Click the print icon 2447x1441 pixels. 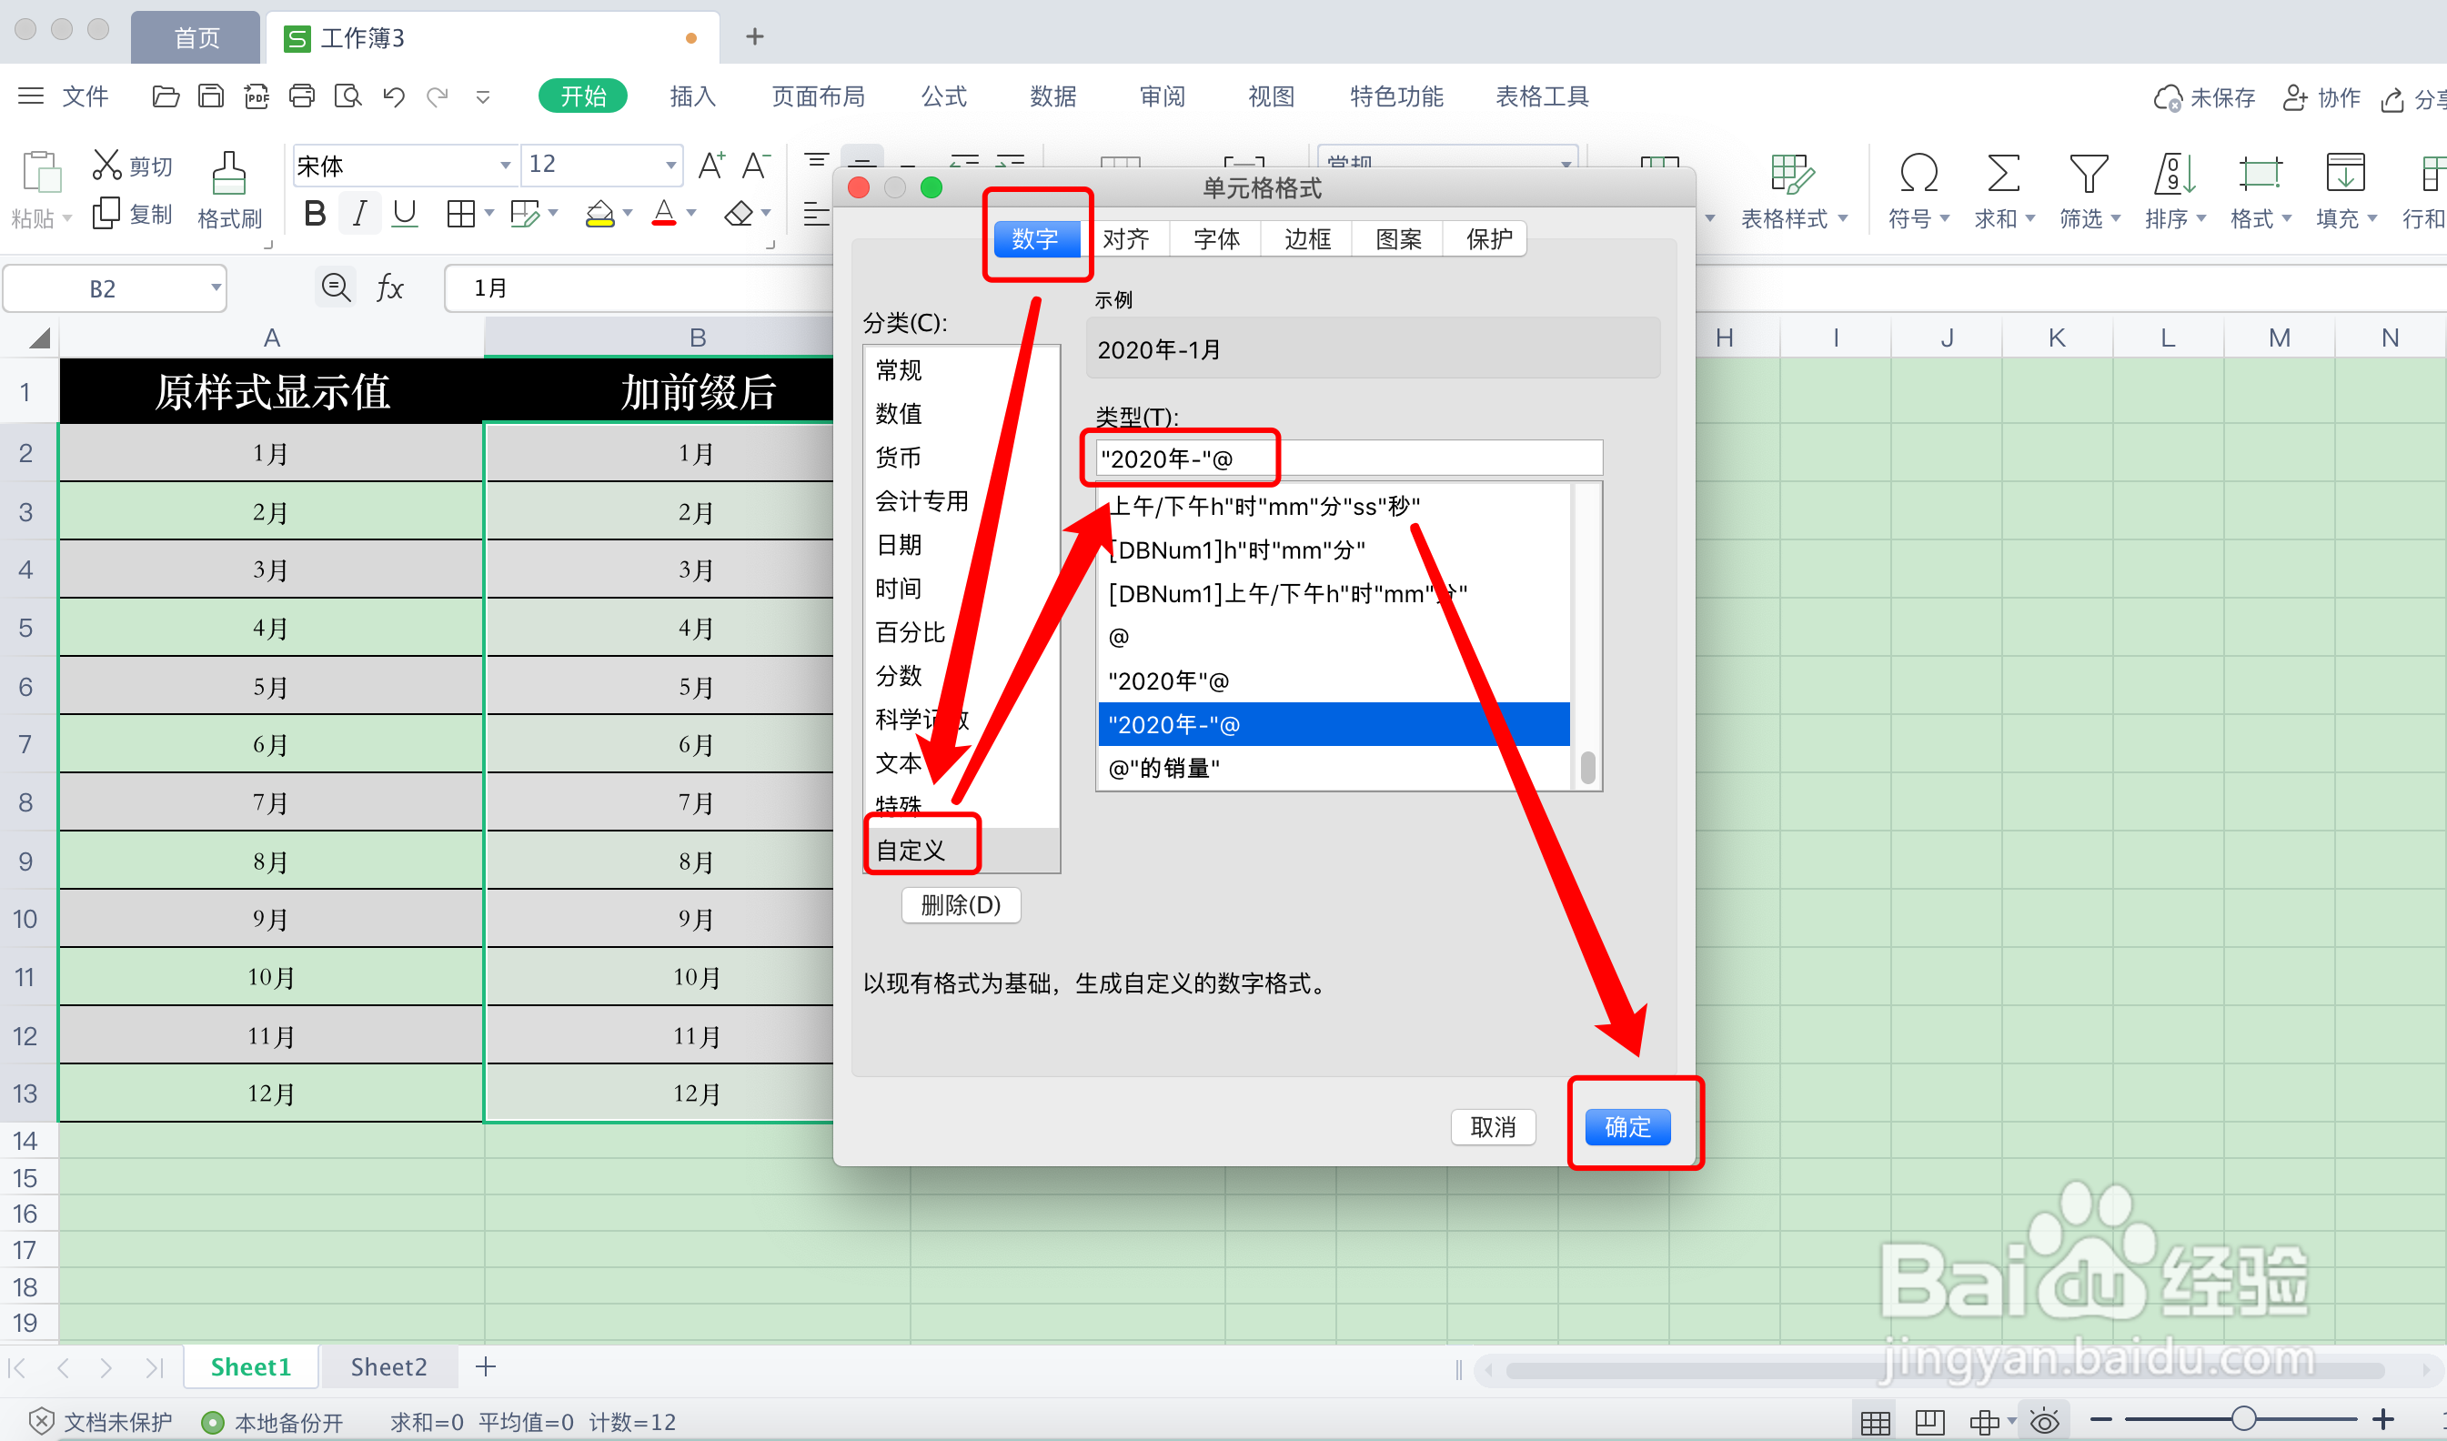[302, 96]
